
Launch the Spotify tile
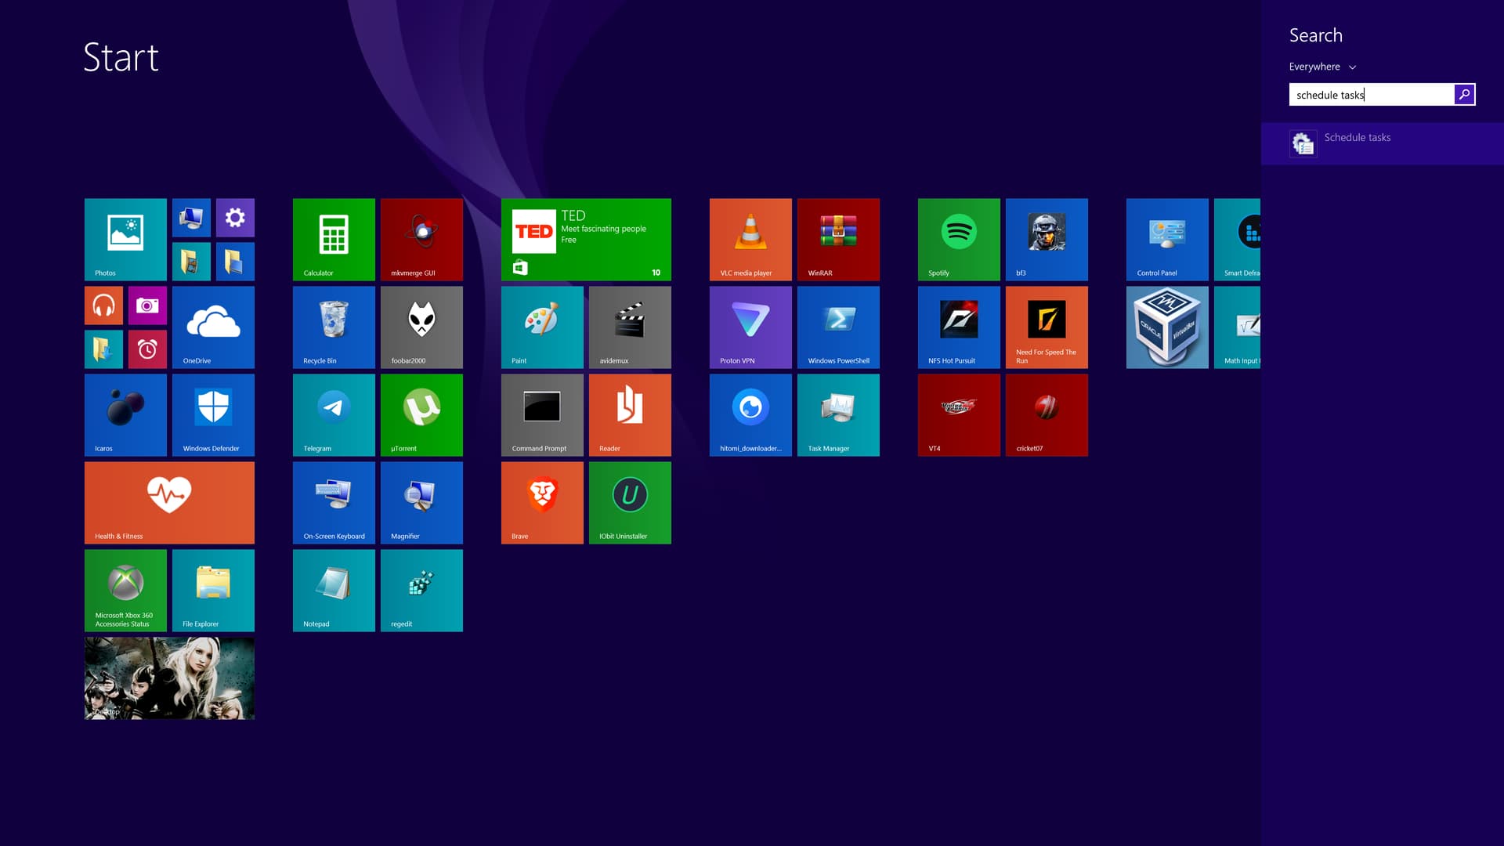coord(959,239)
